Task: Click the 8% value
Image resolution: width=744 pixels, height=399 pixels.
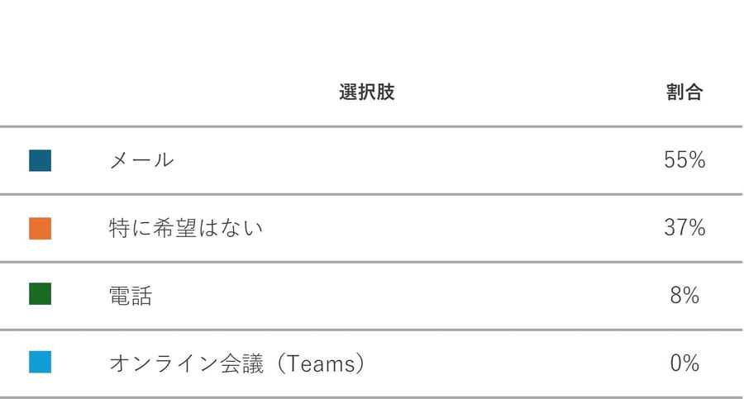Action: coord(684,296)
